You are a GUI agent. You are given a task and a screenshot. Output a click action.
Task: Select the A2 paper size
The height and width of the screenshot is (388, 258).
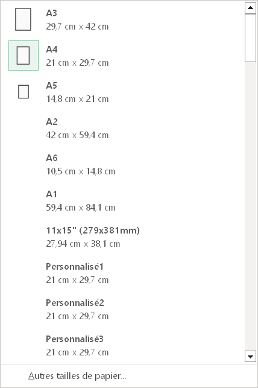coord(123,128)
